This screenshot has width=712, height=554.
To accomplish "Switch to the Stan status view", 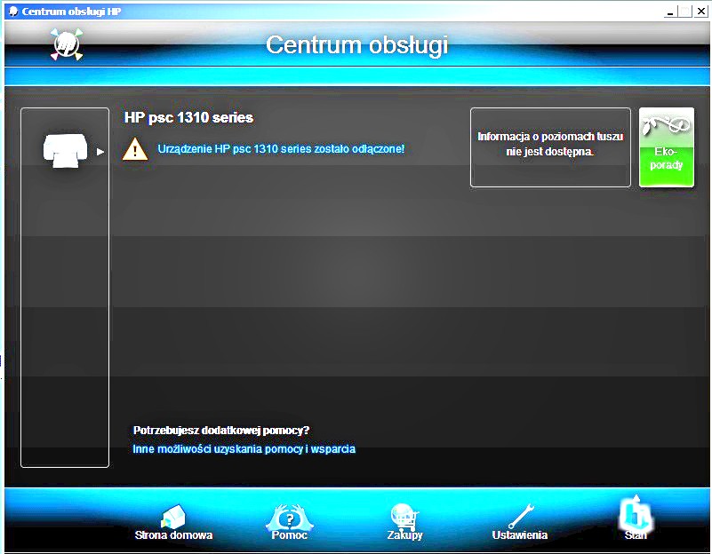I will pos(636,518).
